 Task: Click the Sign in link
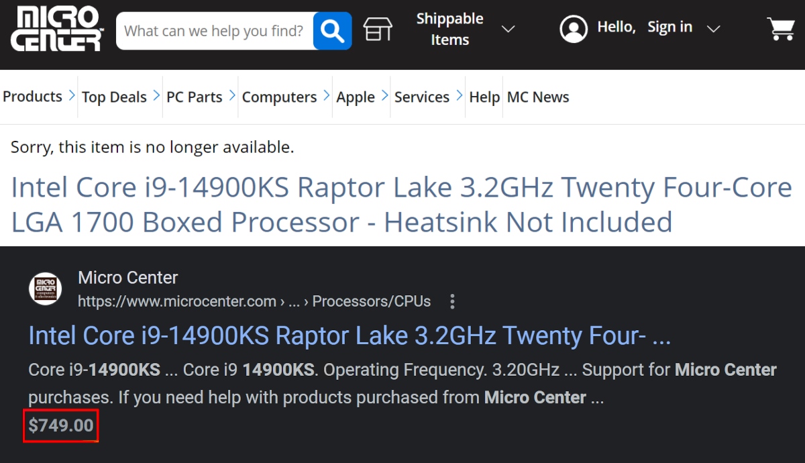click(669, 27)
